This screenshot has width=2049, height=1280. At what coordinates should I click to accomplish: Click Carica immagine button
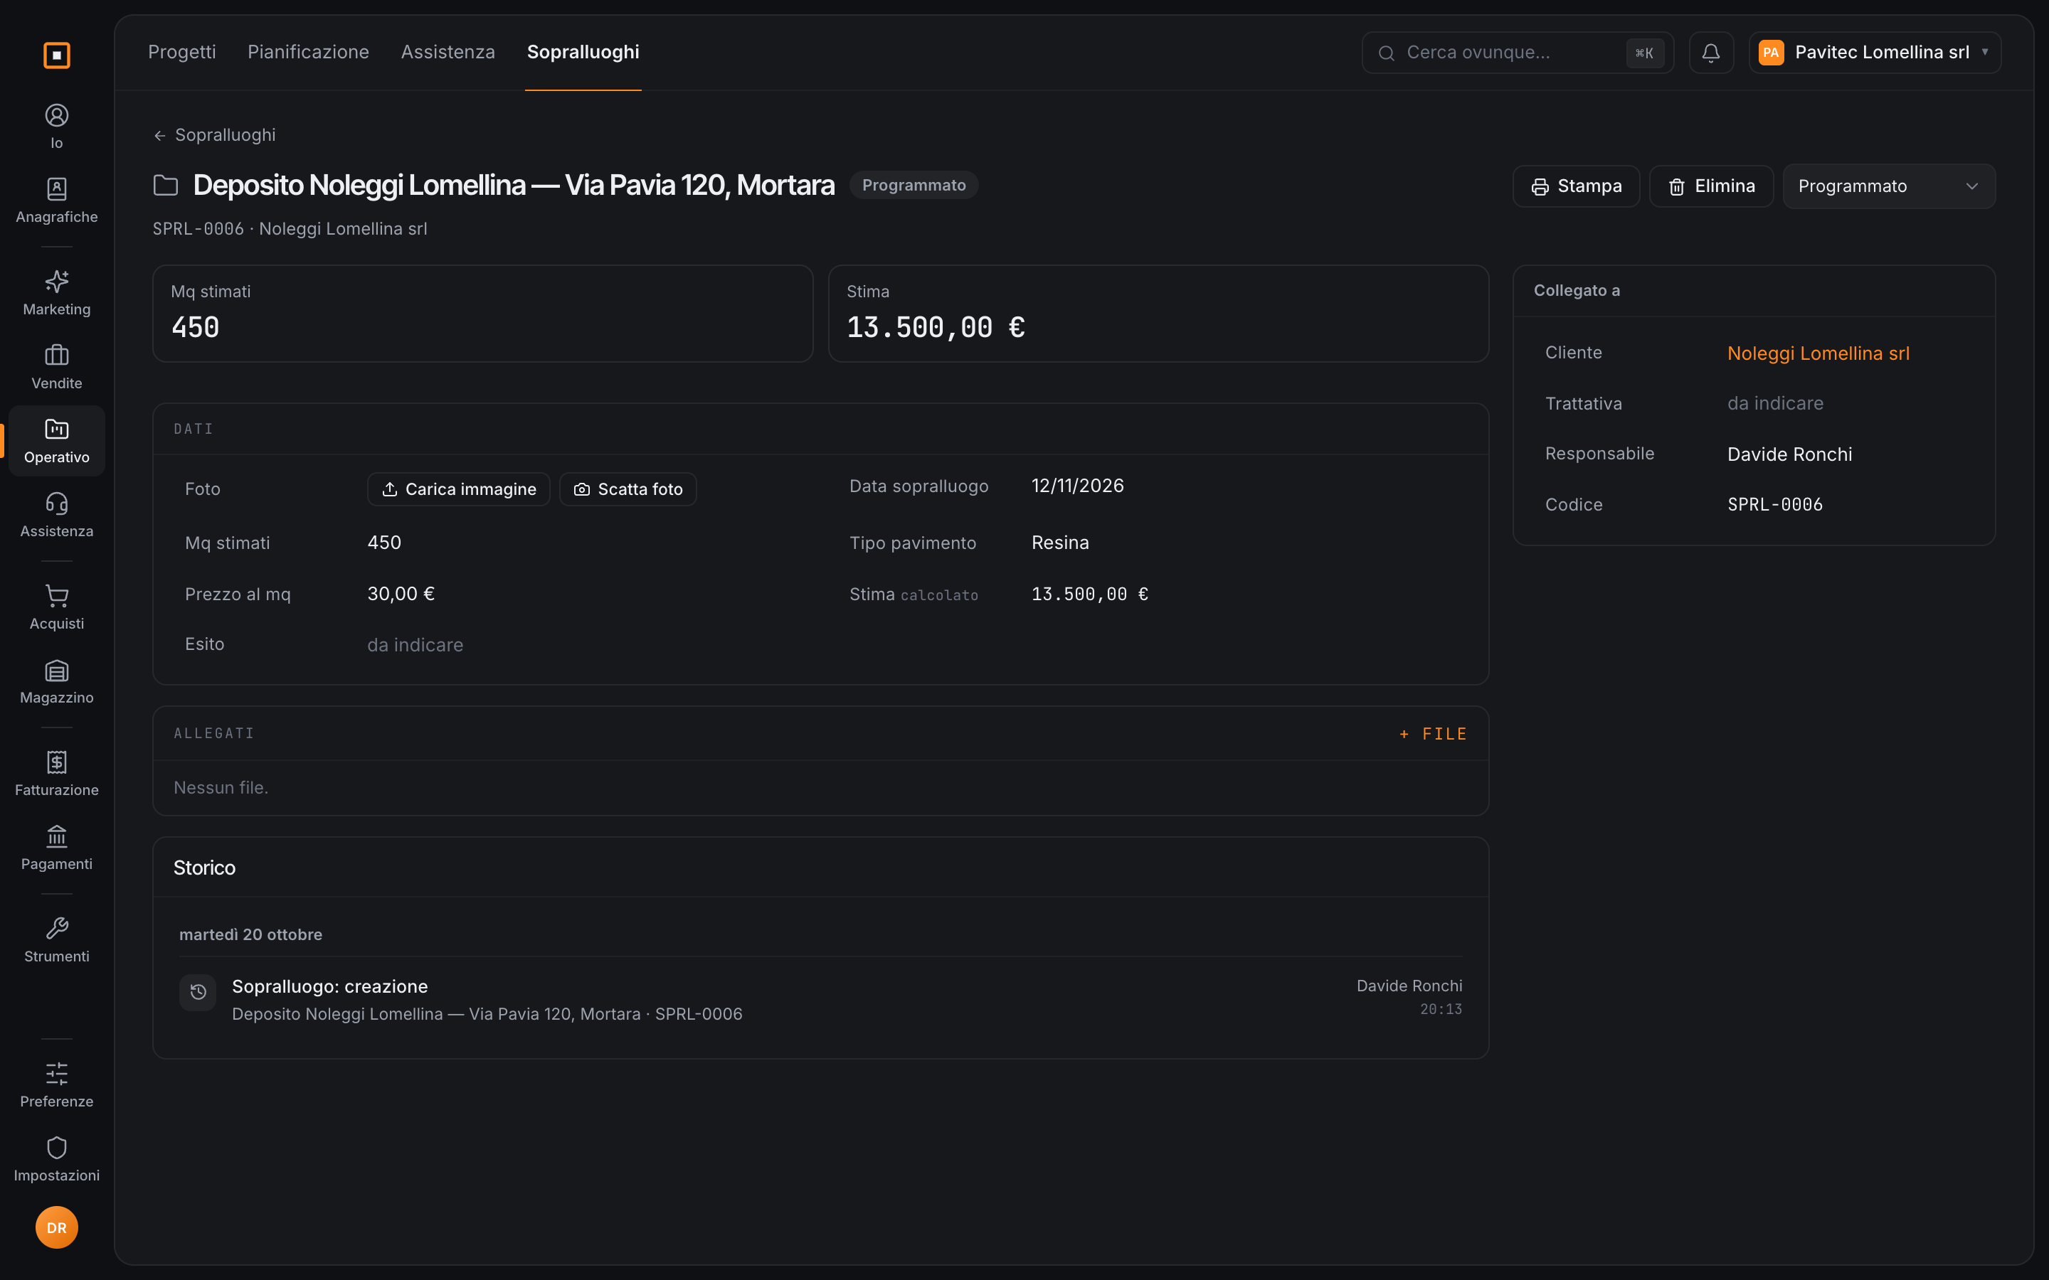[459, 489]
